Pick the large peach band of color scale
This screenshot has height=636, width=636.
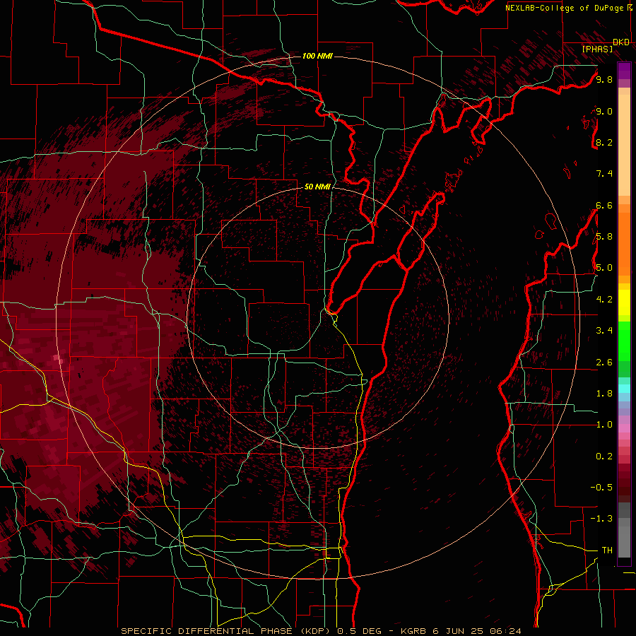[624, 146]
